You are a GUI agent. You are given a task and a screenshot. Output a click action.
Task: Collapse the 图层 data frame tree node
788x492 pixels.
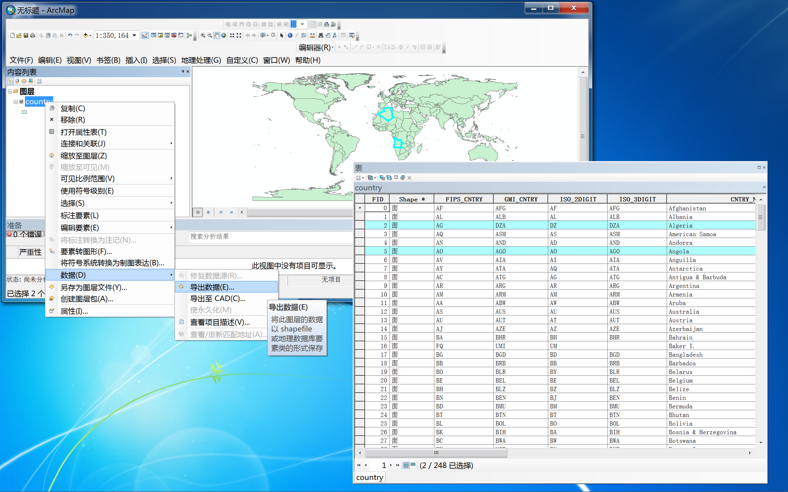pos(10,92)
